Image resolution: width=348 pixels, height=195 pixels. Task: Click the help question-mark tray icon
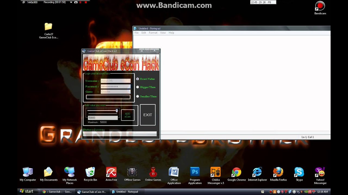(x=263, y=192)
